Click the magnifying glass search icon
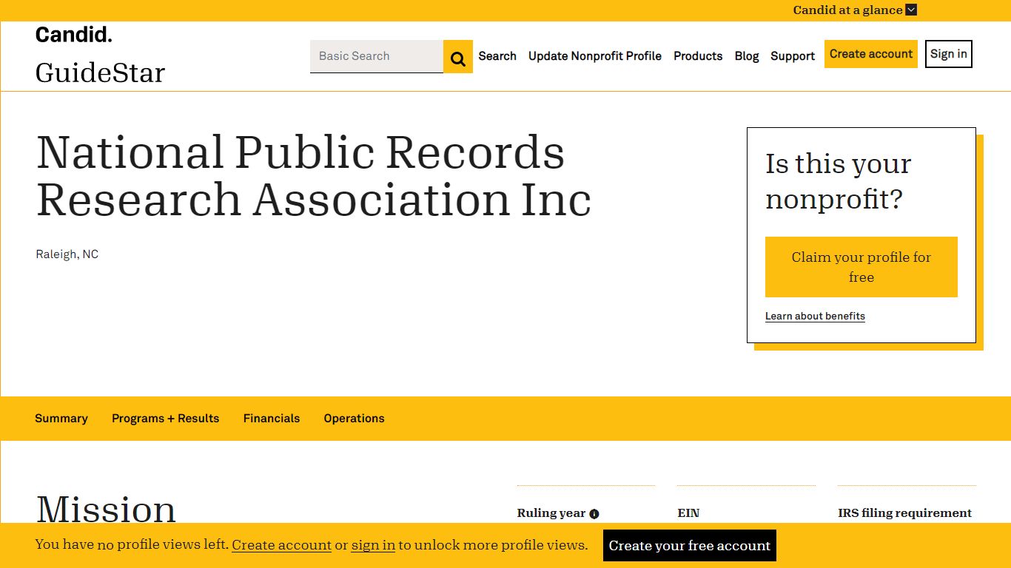Viewport: 1011px width, 568px height. (458, 57)
